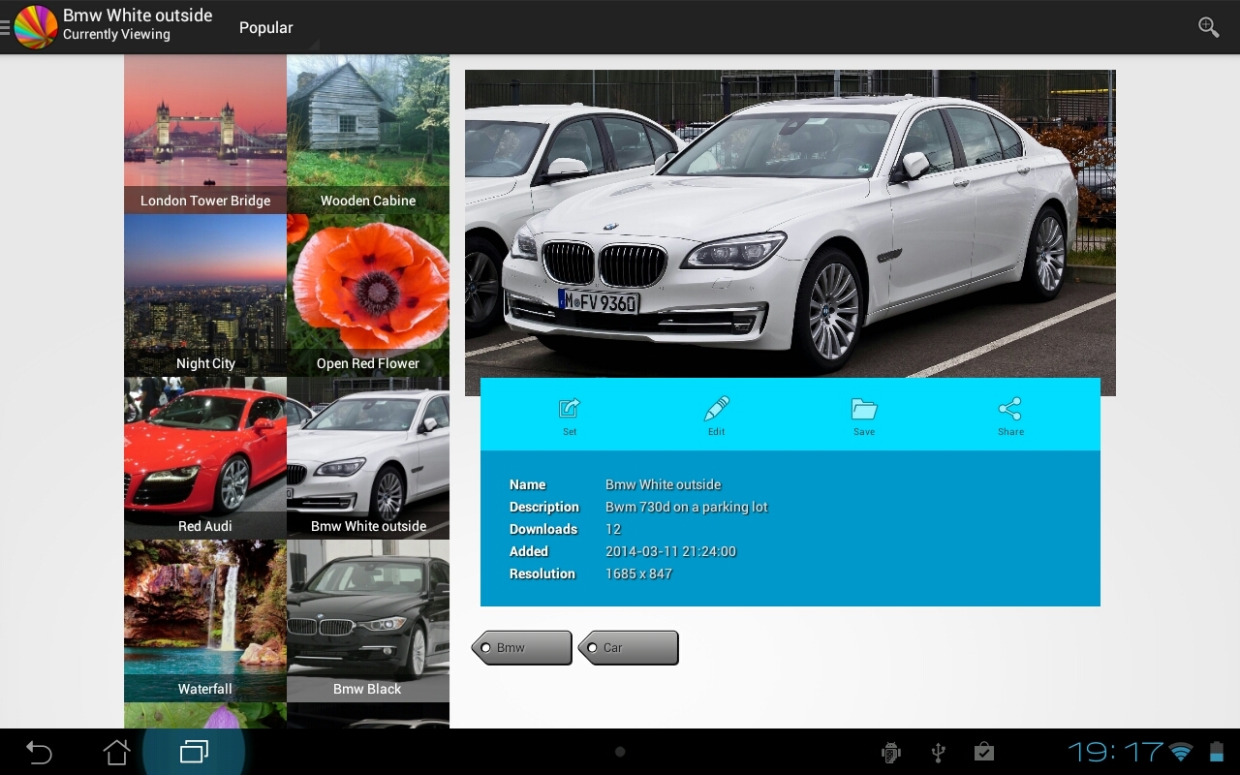Open the app's colorful logo drawer
Image resolution: width=1240 pixels, height=775 pixels.
coord(35,27)
